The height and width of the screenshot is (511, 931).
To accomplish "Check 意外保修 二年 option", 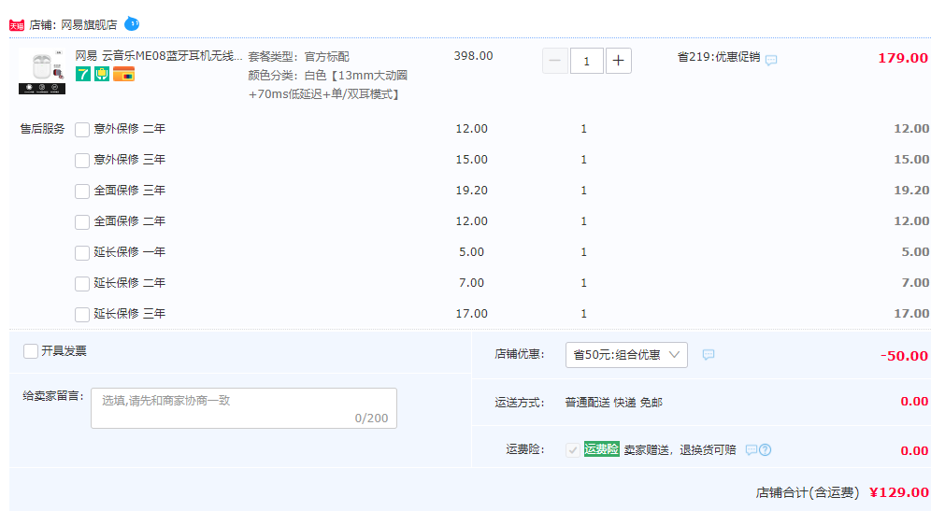I will point(82,129).
